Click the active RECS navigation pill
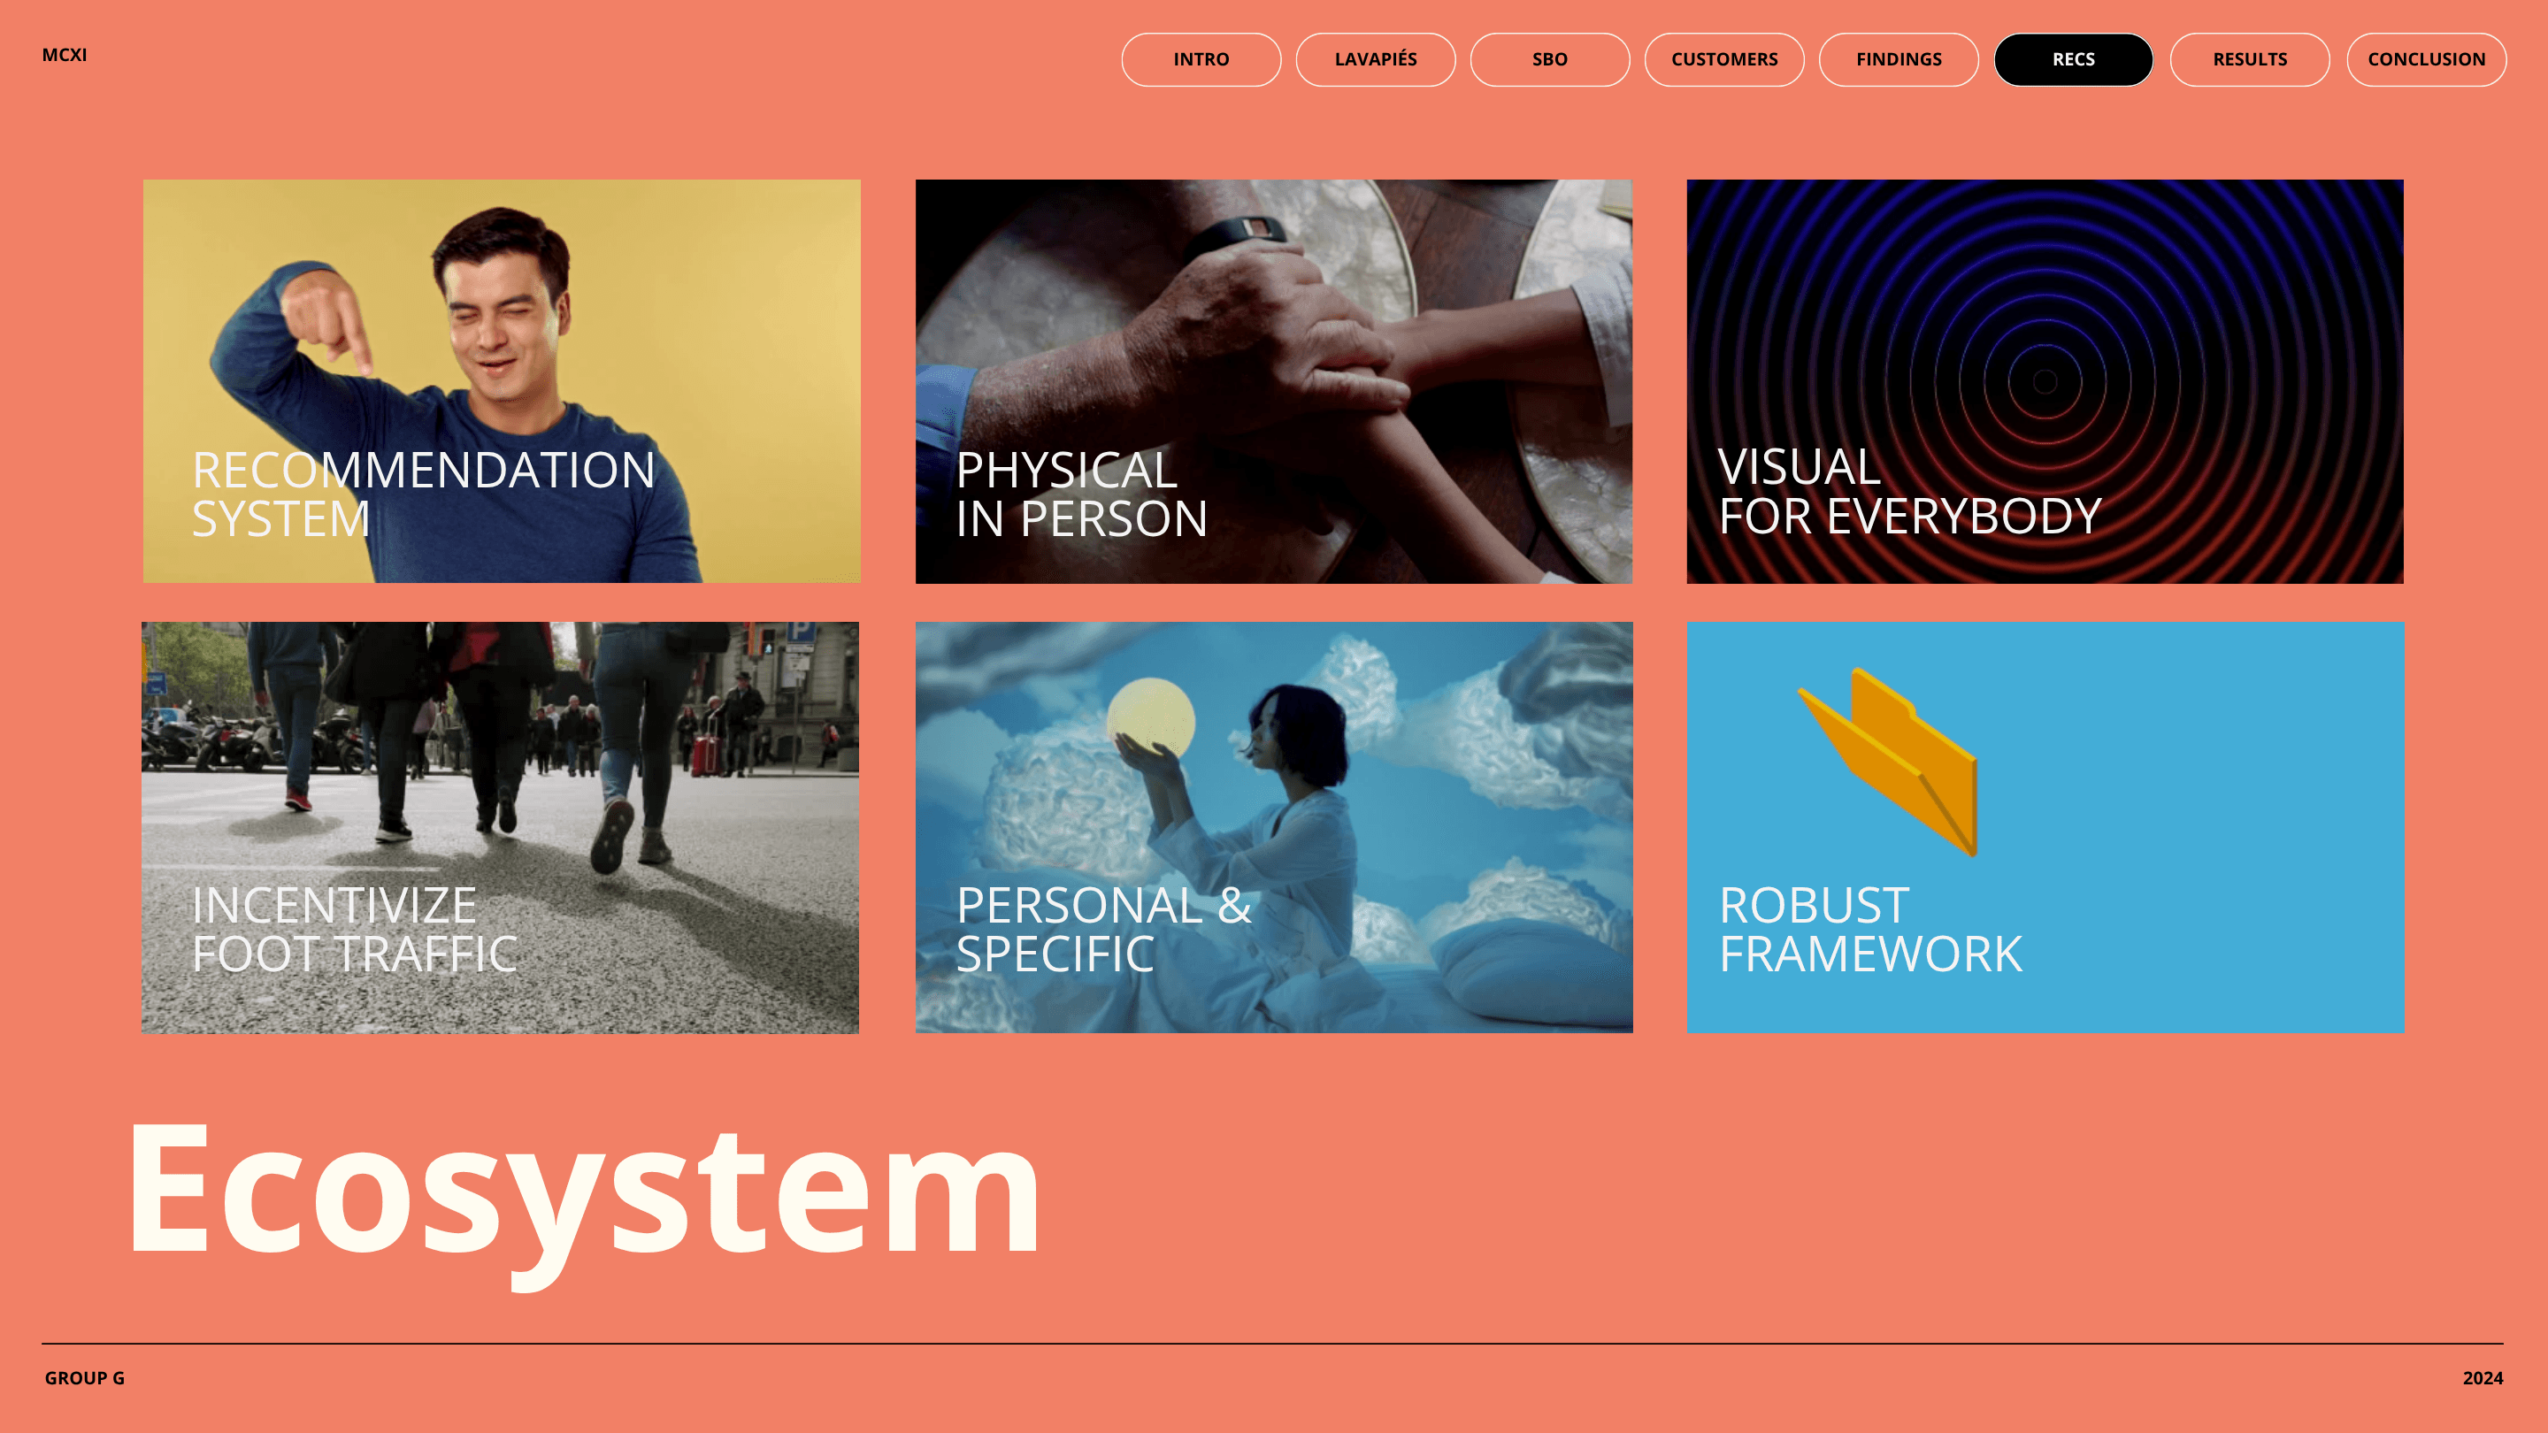Image resolution: width=2548 pixels, height=1433 pixels. (2073, 59)
